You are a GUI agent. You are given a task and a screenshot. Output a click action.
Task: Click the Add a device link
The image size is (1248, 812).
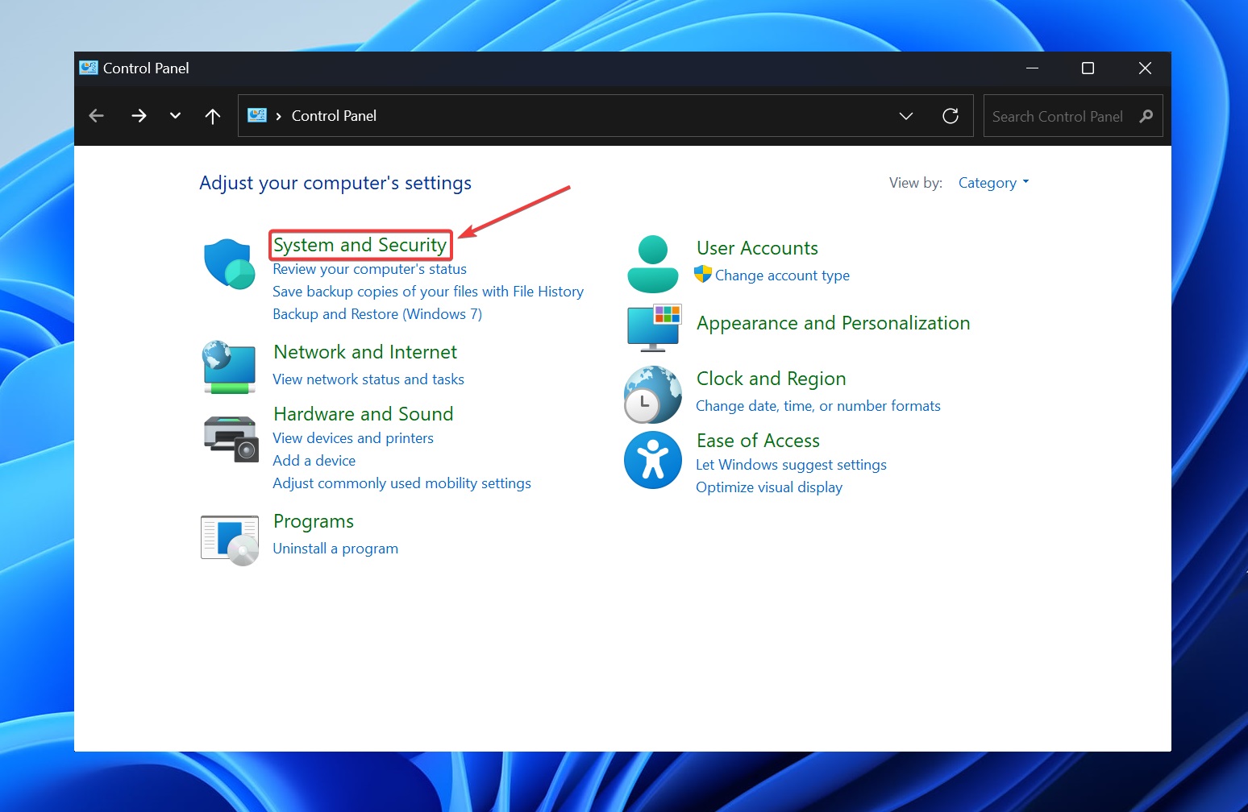(314, 461)
